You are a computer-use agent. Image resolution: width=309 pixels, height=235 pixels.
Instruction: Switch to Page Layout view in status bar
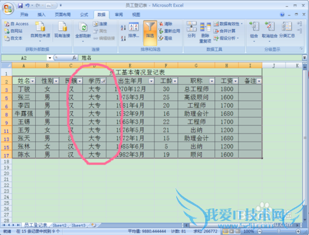coord(232,231)
